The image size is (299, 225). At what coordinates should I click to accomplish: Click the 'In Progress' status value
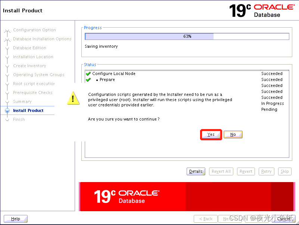tap(272, 103)
